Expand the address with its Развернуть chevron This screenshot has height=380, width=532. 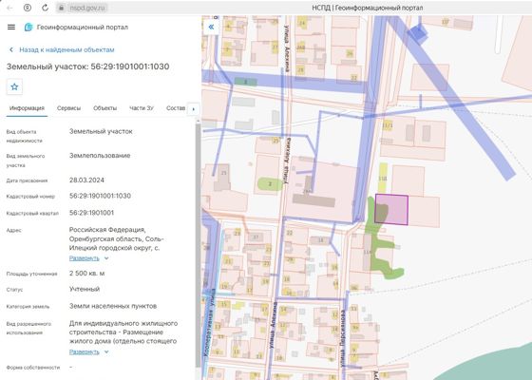click(106, 258)
